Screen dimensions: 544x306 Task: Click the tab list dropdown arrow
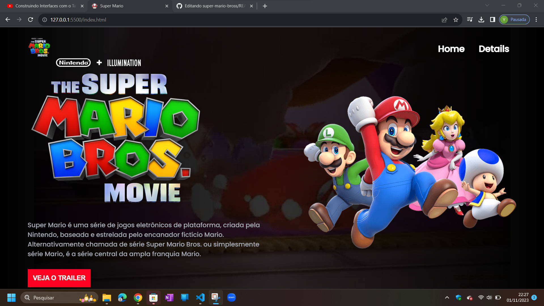coord(487,5)
